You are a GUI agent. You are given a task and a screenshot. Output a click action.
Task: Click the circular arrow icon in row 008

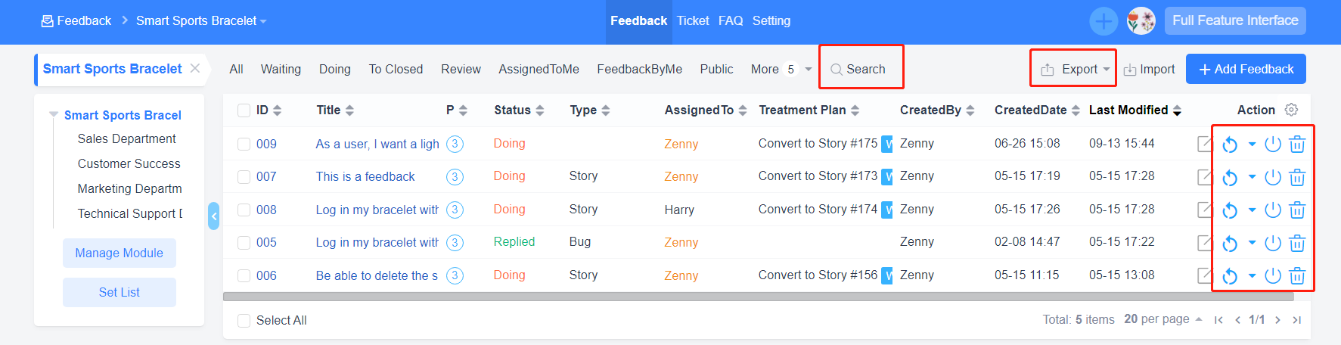click(x=1230, y=210)
